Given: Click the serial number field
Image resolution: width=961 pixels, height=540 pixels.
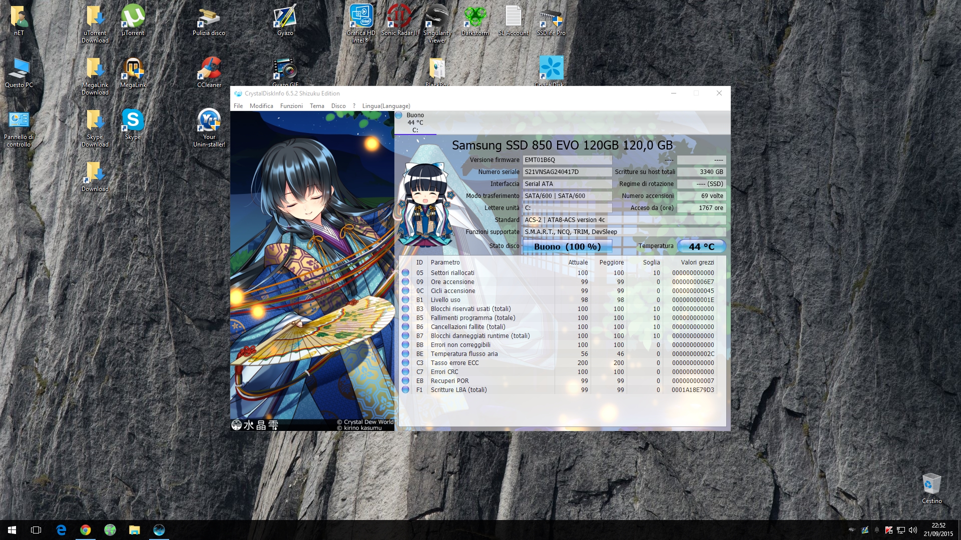Looking at the screenshot, I should coord(567,172).
